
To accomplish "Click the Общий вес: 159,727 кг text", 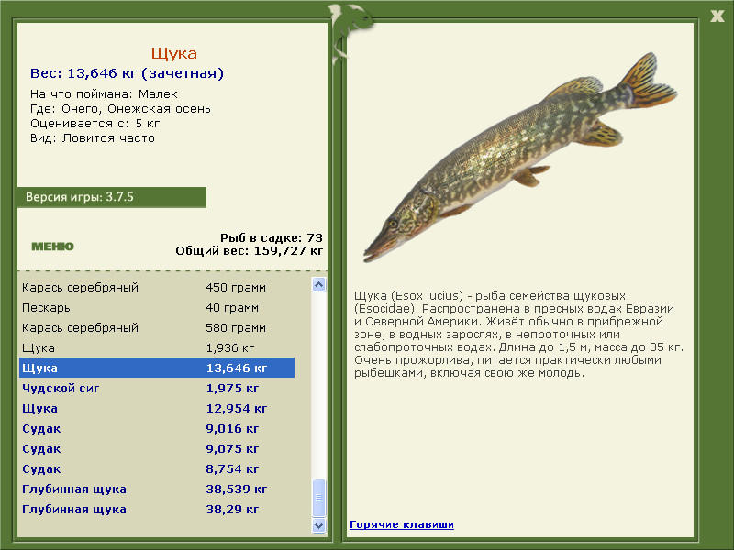I will click(x=249, y=250).
